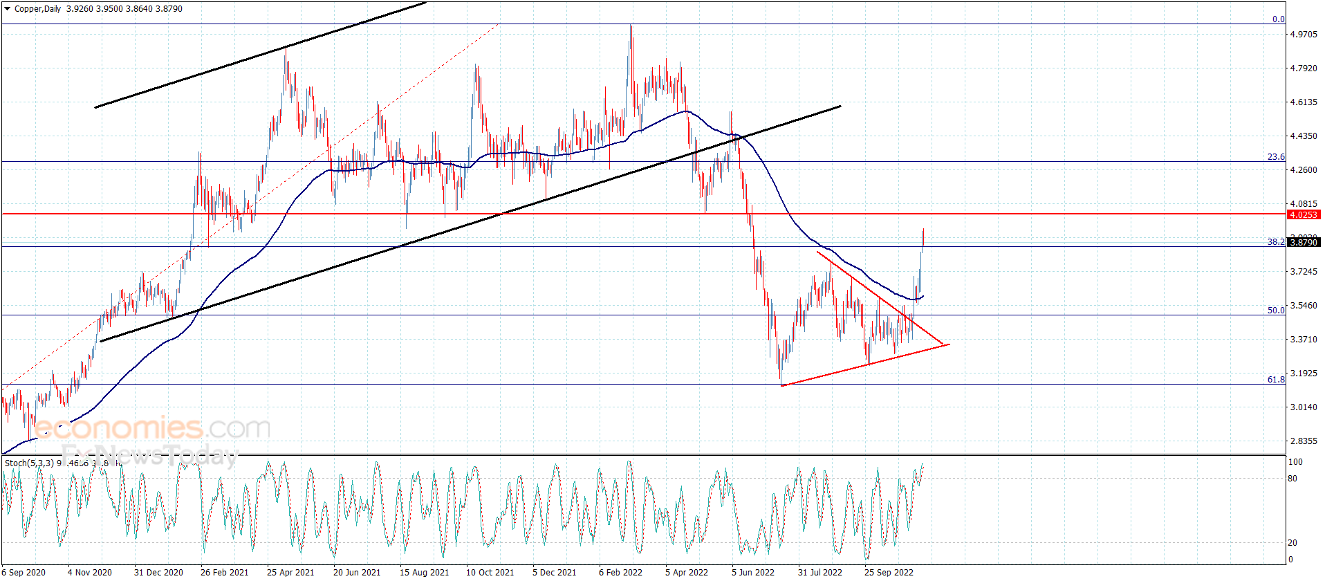The height and width of the screenshot is (581, 1325).
Task: Click the 3.1925 price axis value
Action: point(1304,373)
